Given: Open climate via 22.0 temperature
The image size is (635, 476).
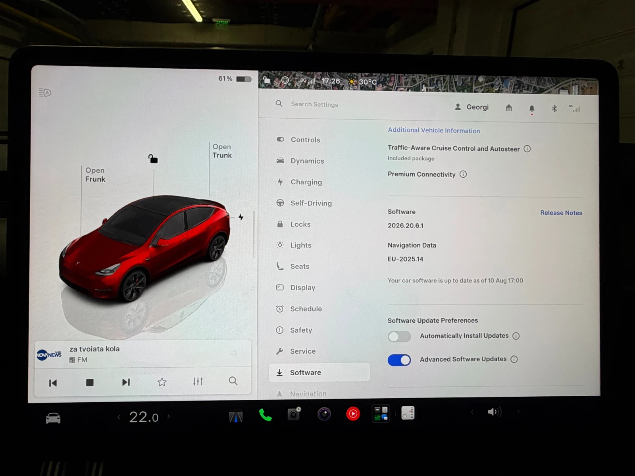Looking at the screenshot, I should pos(144,417).
